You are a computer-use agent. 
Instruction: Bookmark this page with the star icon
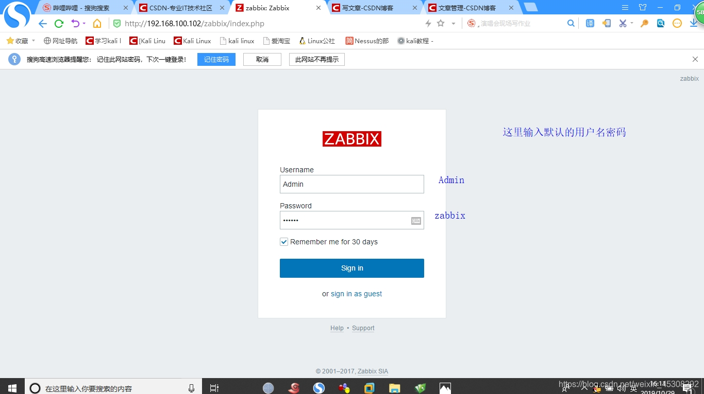[x=441, y=24]
